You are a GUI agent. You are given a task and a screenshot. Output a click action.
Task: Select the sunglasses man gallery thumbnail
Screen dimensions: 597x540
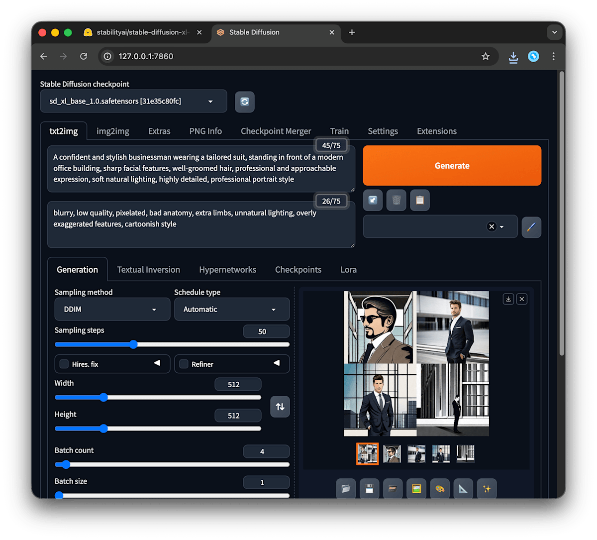click(x=392, y=454)
